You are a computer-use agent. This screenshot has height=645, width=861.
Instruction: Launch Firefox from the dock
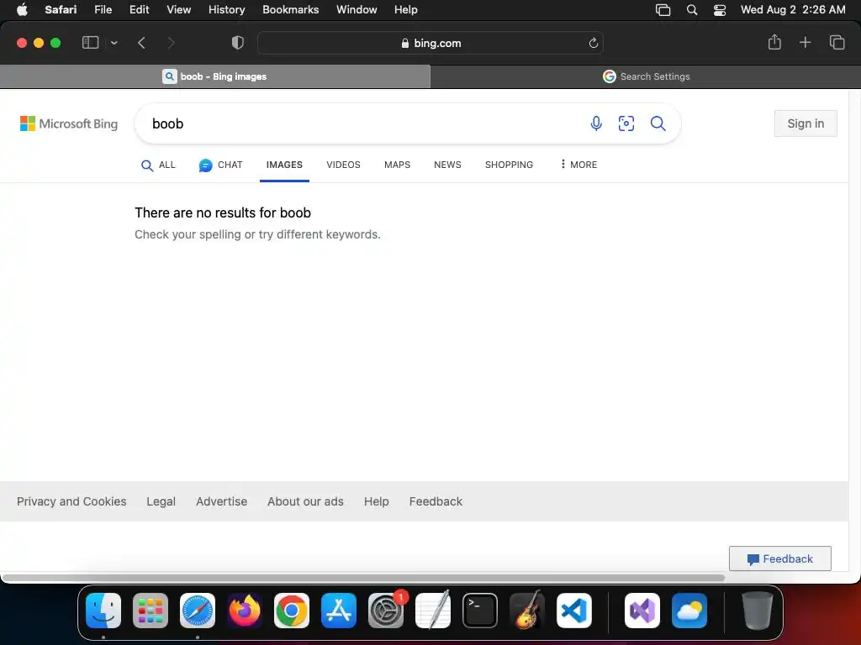[245, 611]
